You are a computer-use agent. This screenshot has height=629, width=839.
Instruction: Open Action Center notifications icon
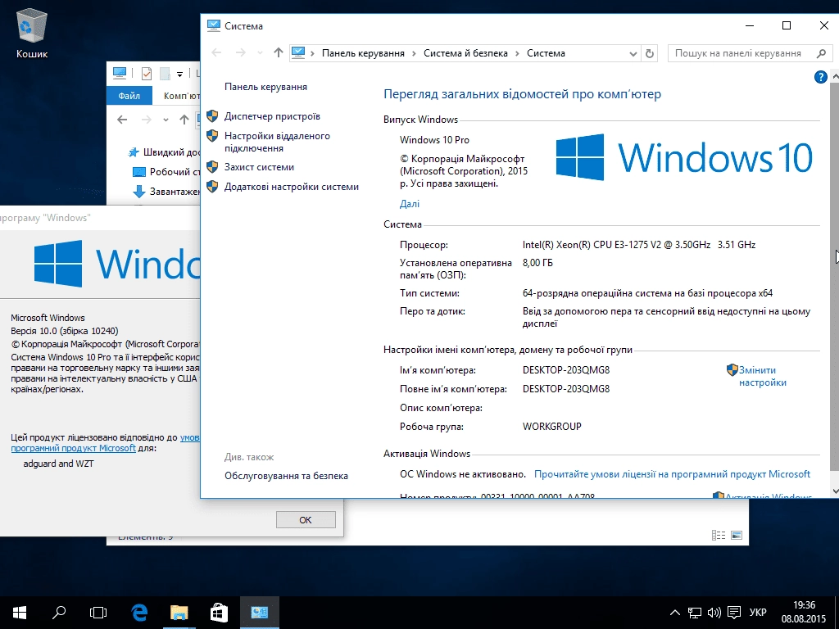coord(734,613)
